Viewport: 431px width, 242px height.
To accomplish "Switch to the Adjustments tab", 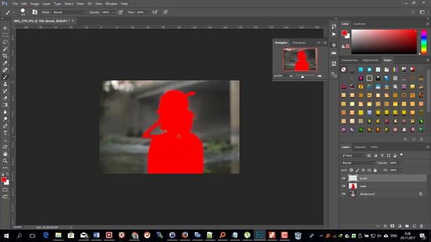I will [370, 60].
